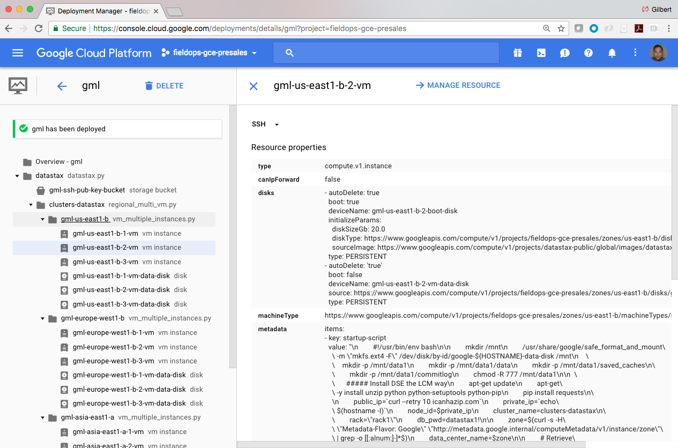This screenshot has width=678, height=448.
Task: Go back with the blue arrow
Action: tap(62, 86)
